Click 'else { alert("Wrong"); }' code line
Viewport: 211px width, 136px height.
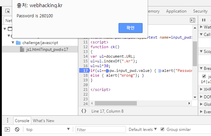pos(117,75)
